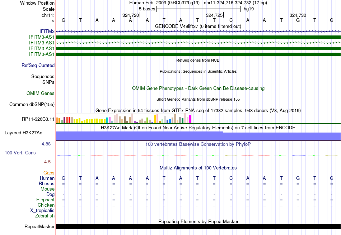Click the 324,730 coordinate marker
The image size is (341, 235).
(298, 15)
